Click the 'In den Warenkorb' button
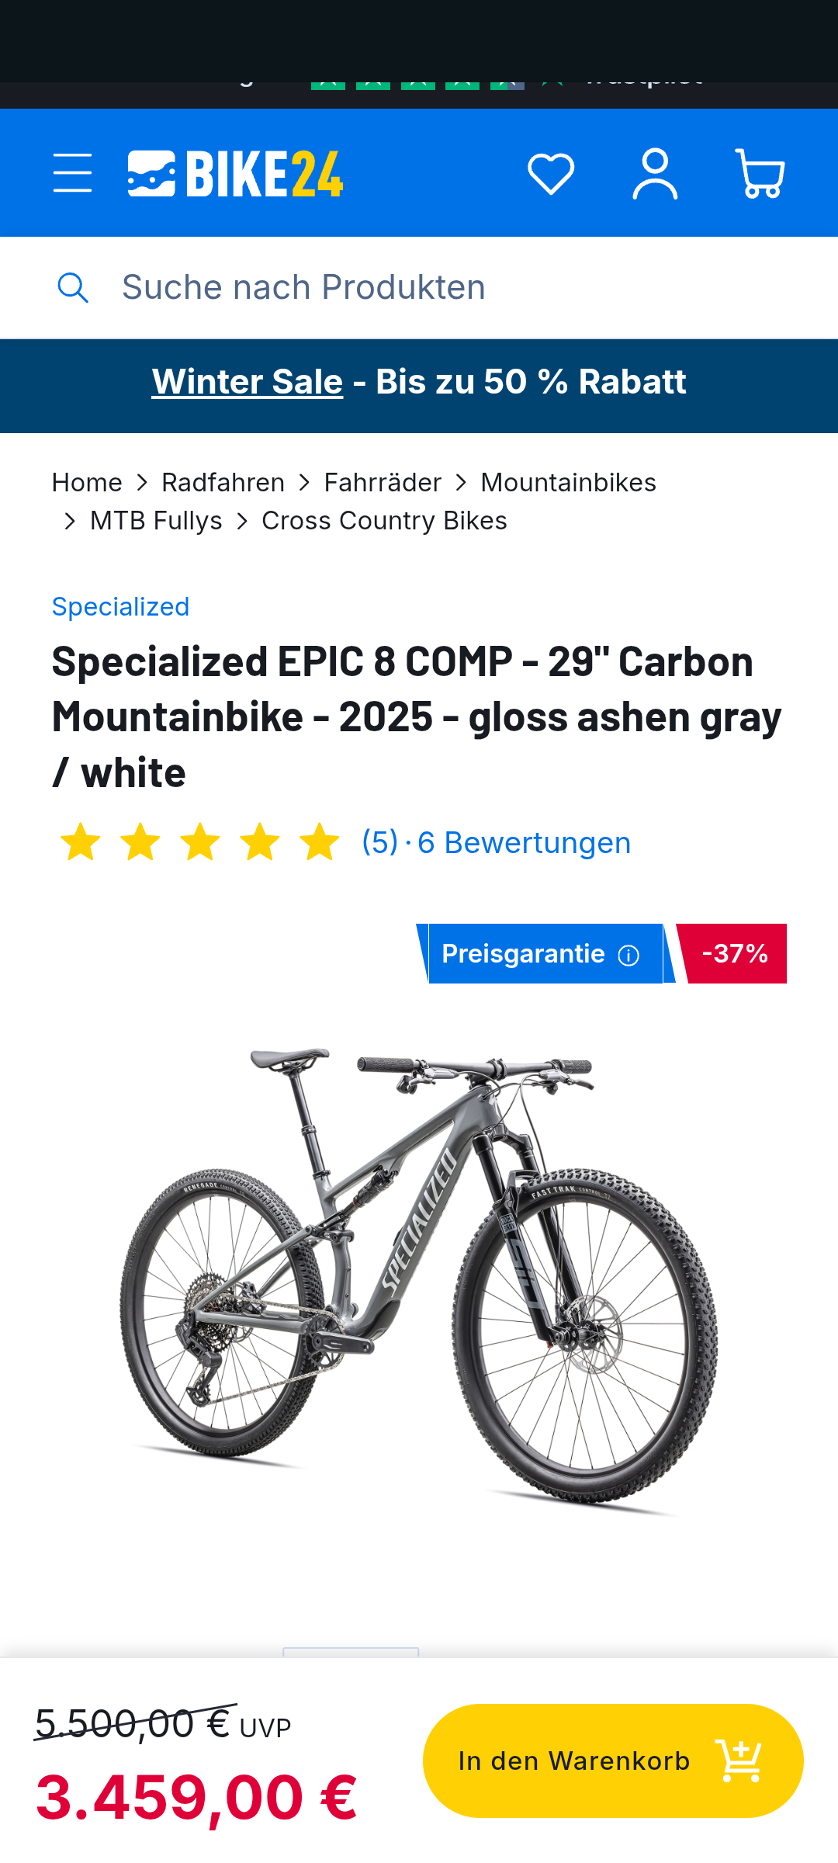The width and height of the screenshot is (838, 1863). point(612,1761)
